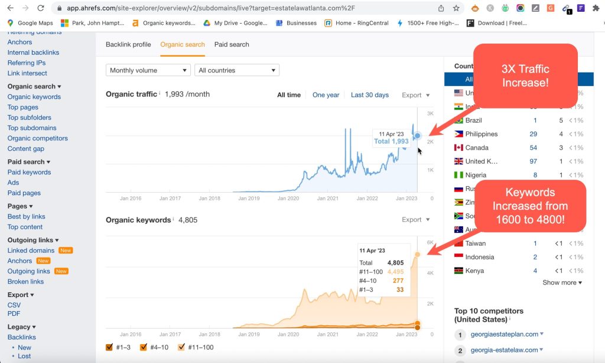
Task: Open the Monthly volume dropdown
Action: 148,70
